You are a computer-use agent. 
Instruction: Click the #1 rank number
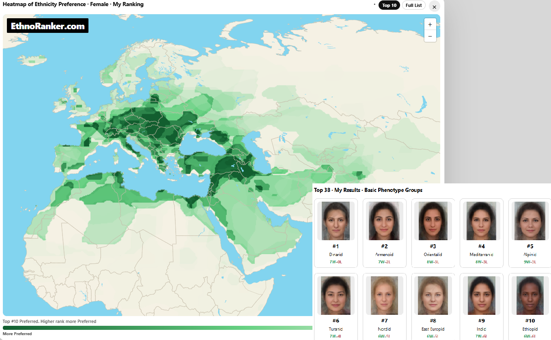(x=336, y=246)
